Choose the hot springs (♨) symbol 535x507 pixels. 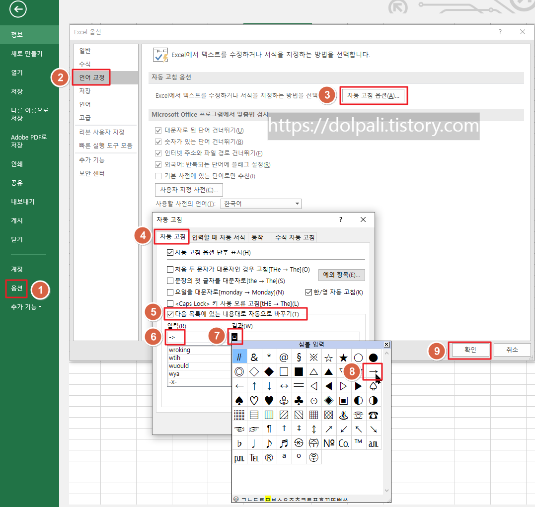[x=343, y=416]
